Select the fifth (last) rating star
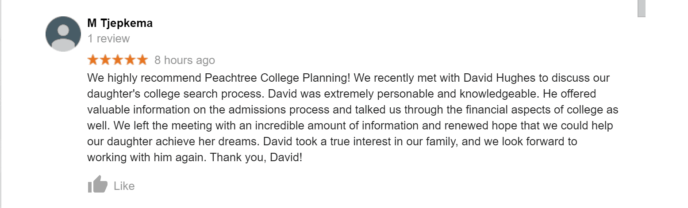Screen dimensions: 688x208 [142, 60]
